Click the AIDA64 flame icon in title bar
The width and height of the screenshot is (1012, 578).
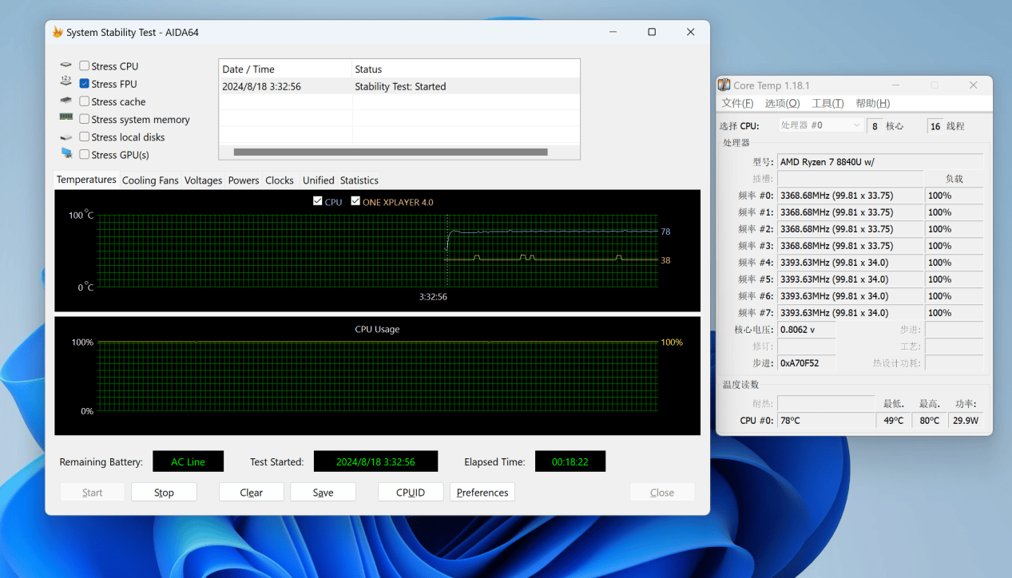(58, 32)
